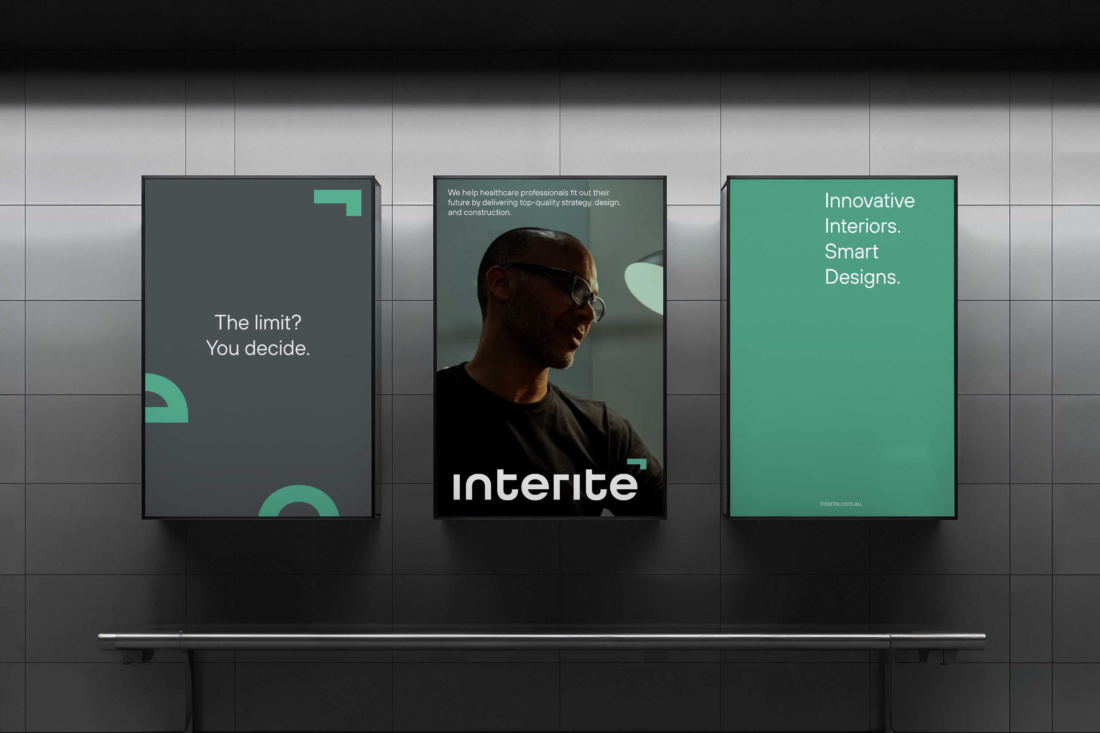Click "The limit?" headline text
This screenshot has width=1100, height=733.
coord(258,323)
